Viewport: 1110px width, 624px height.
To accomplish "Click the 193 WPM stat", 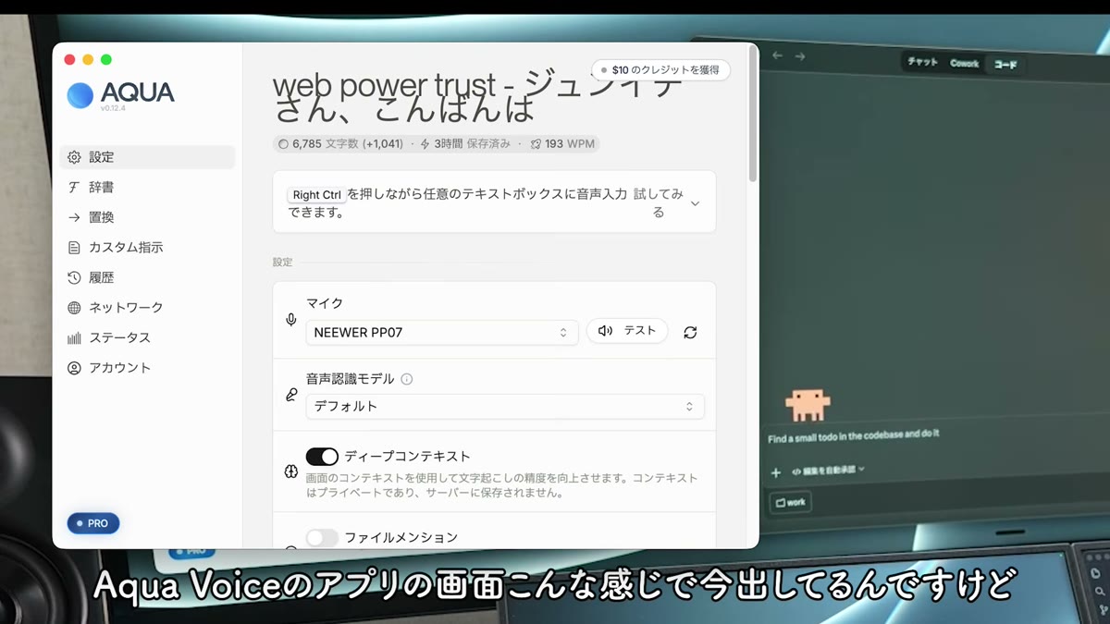I will (x=562, y=144).
